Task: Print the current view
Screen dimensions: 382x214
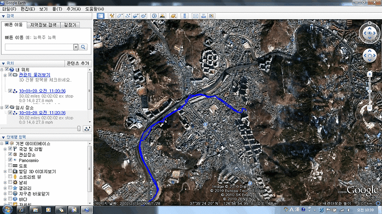Action: [x=203, y=16]
